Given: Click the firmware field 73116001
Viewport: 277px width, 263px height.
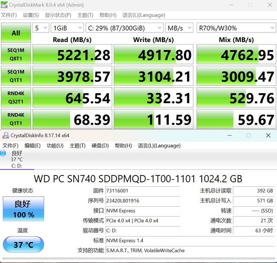Looking at the screenshot, I should tap(142, 191).
